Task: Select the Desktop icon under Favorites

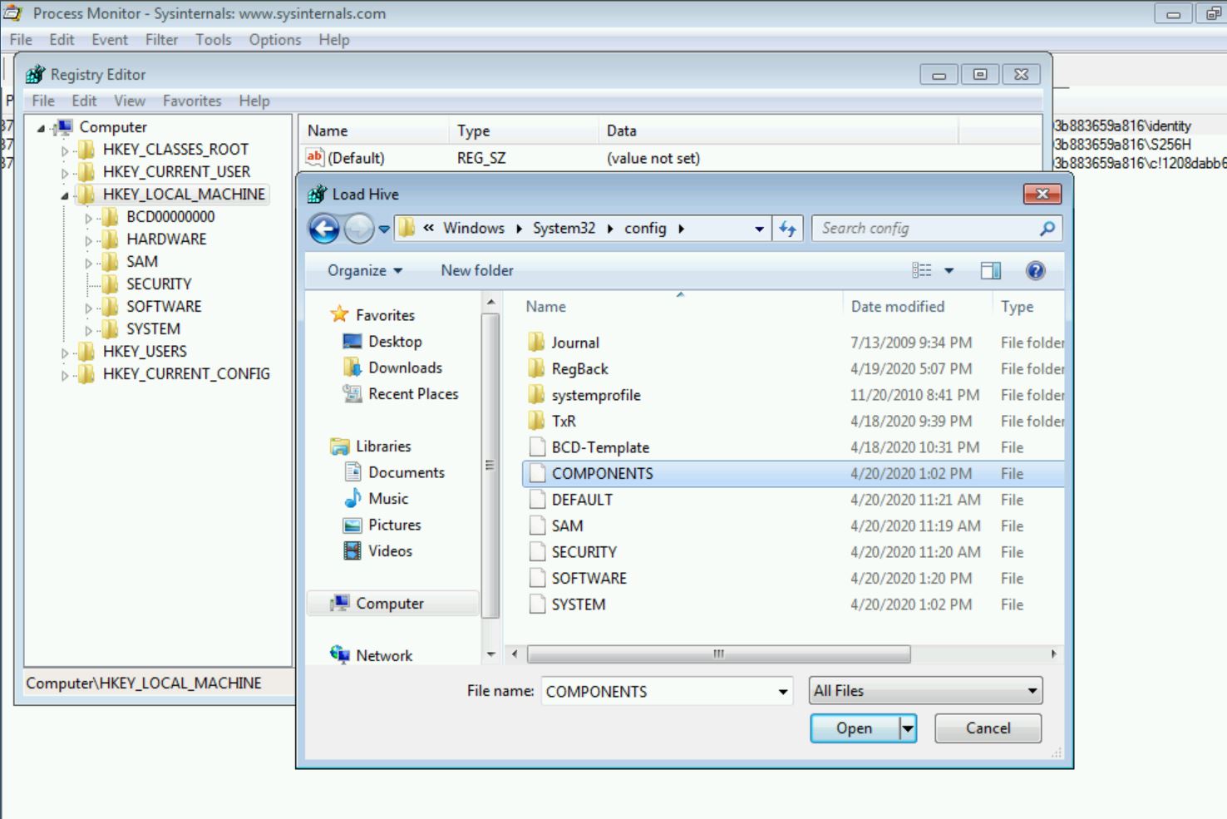Action: pos(383,341)
